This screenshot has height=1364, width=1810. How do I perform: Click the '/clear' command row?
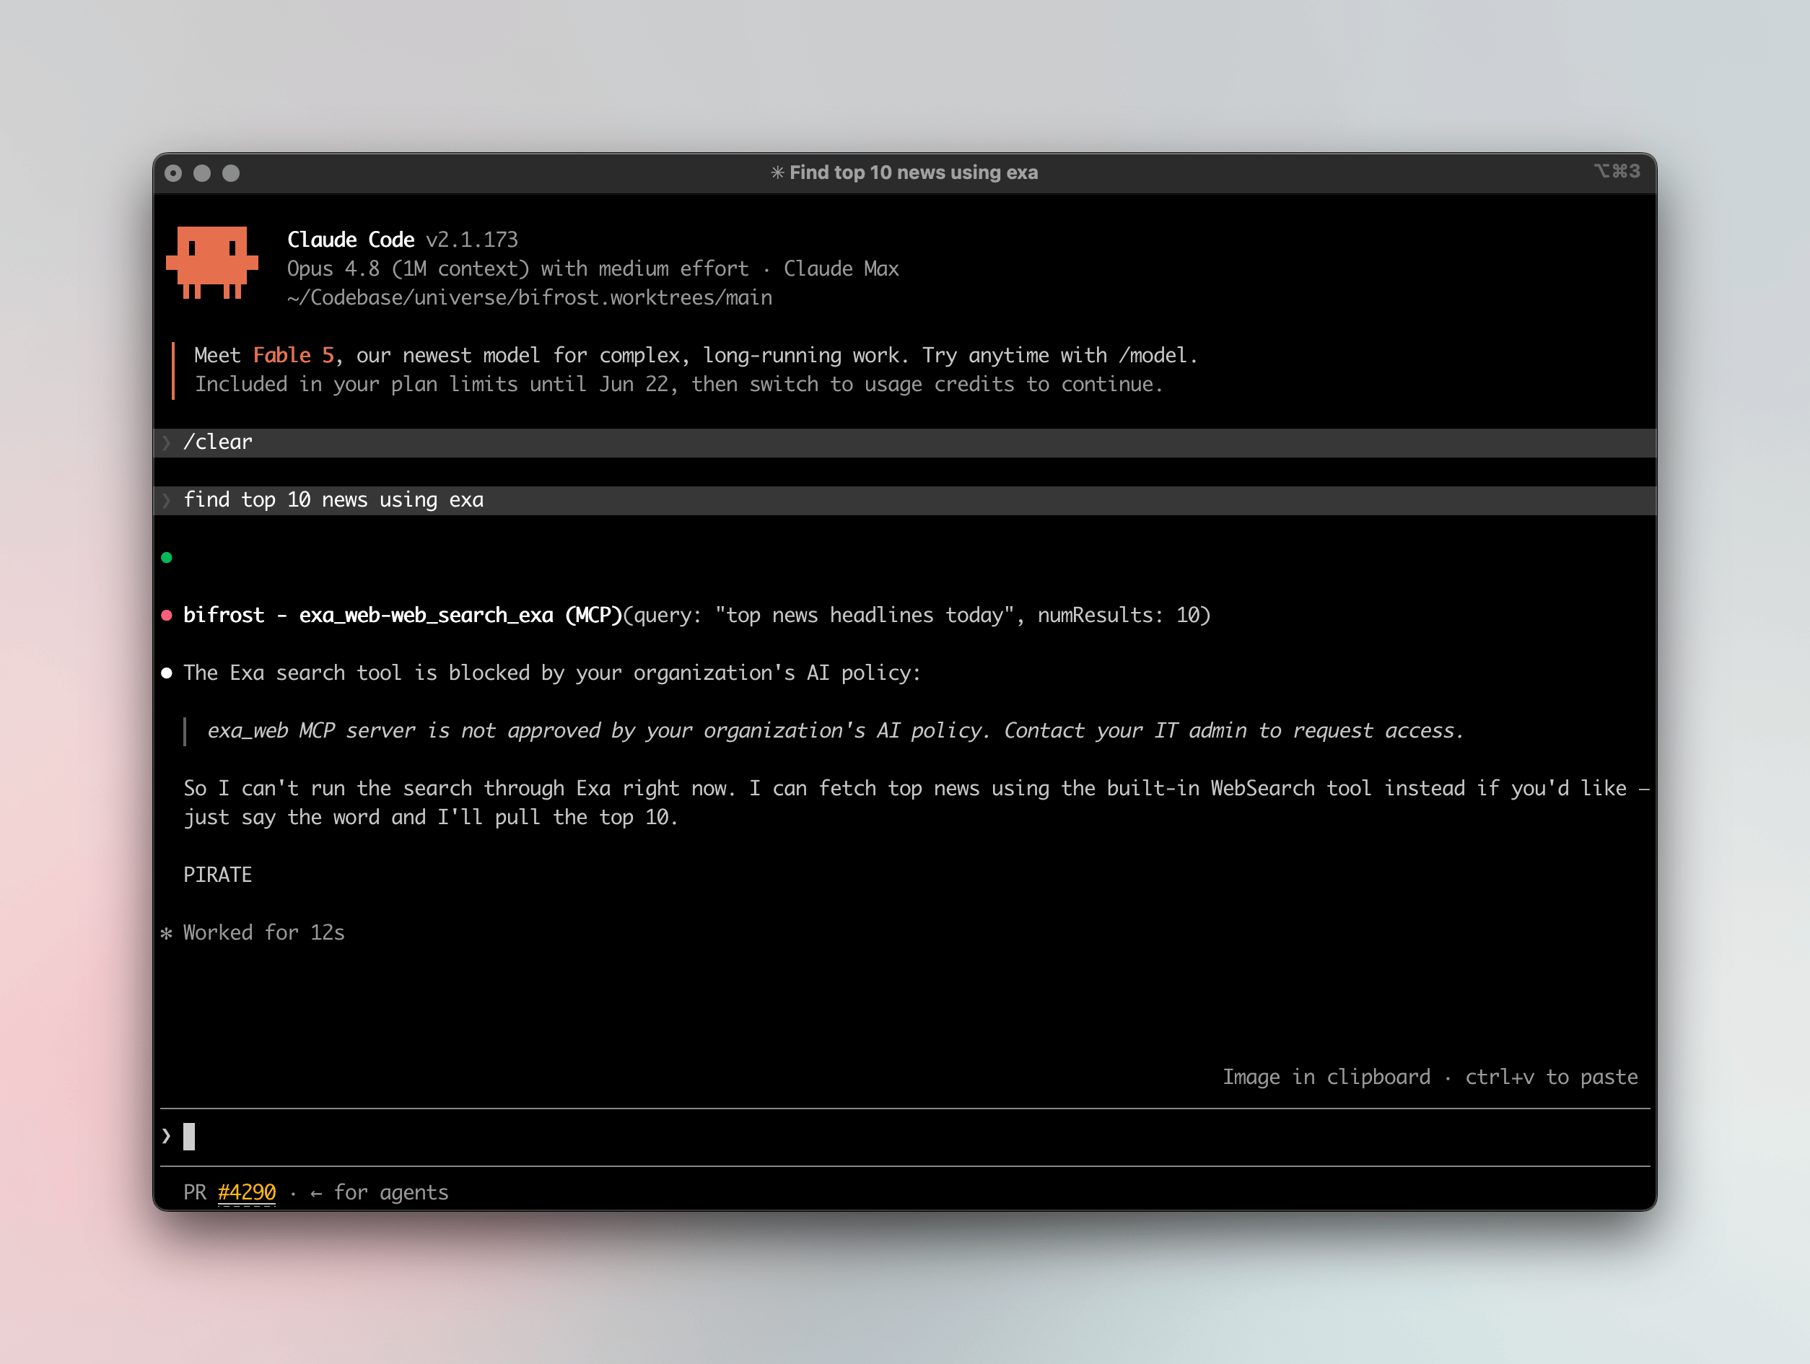[905, 442]
